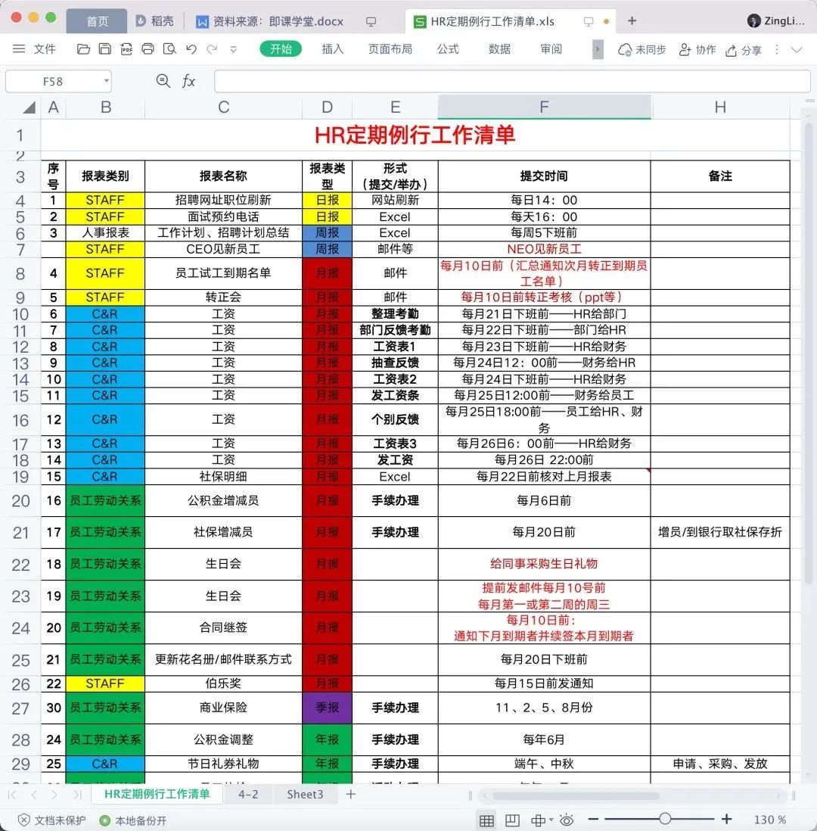
Task: Click into the formula bar input
Action: coord(512,81)
